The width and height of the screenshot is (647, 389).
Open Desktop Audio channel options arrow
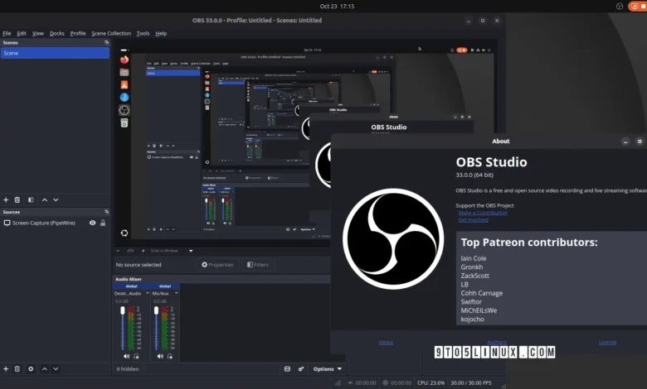[x=148, y=293]
